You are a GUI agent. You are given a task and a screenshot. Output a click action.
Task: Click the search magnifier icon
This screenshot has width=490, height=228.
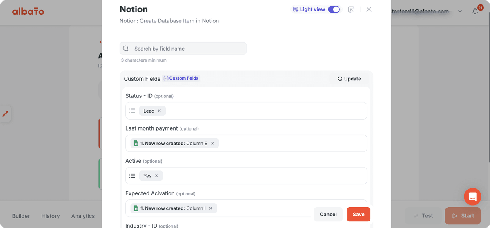click(x=126, y=49)
